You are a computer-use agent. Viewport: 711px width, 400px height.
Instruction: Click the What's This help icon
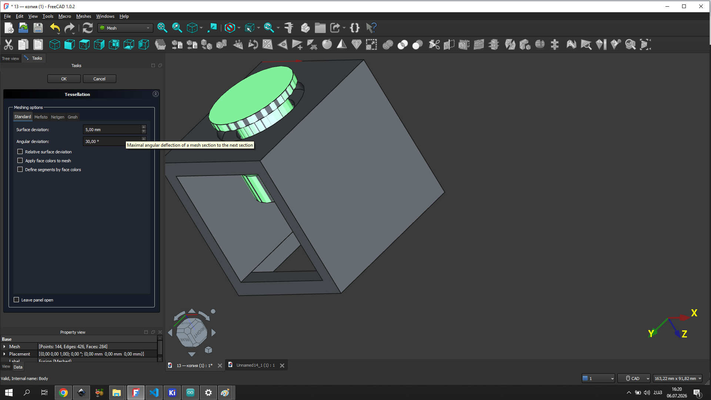(371, 28)
